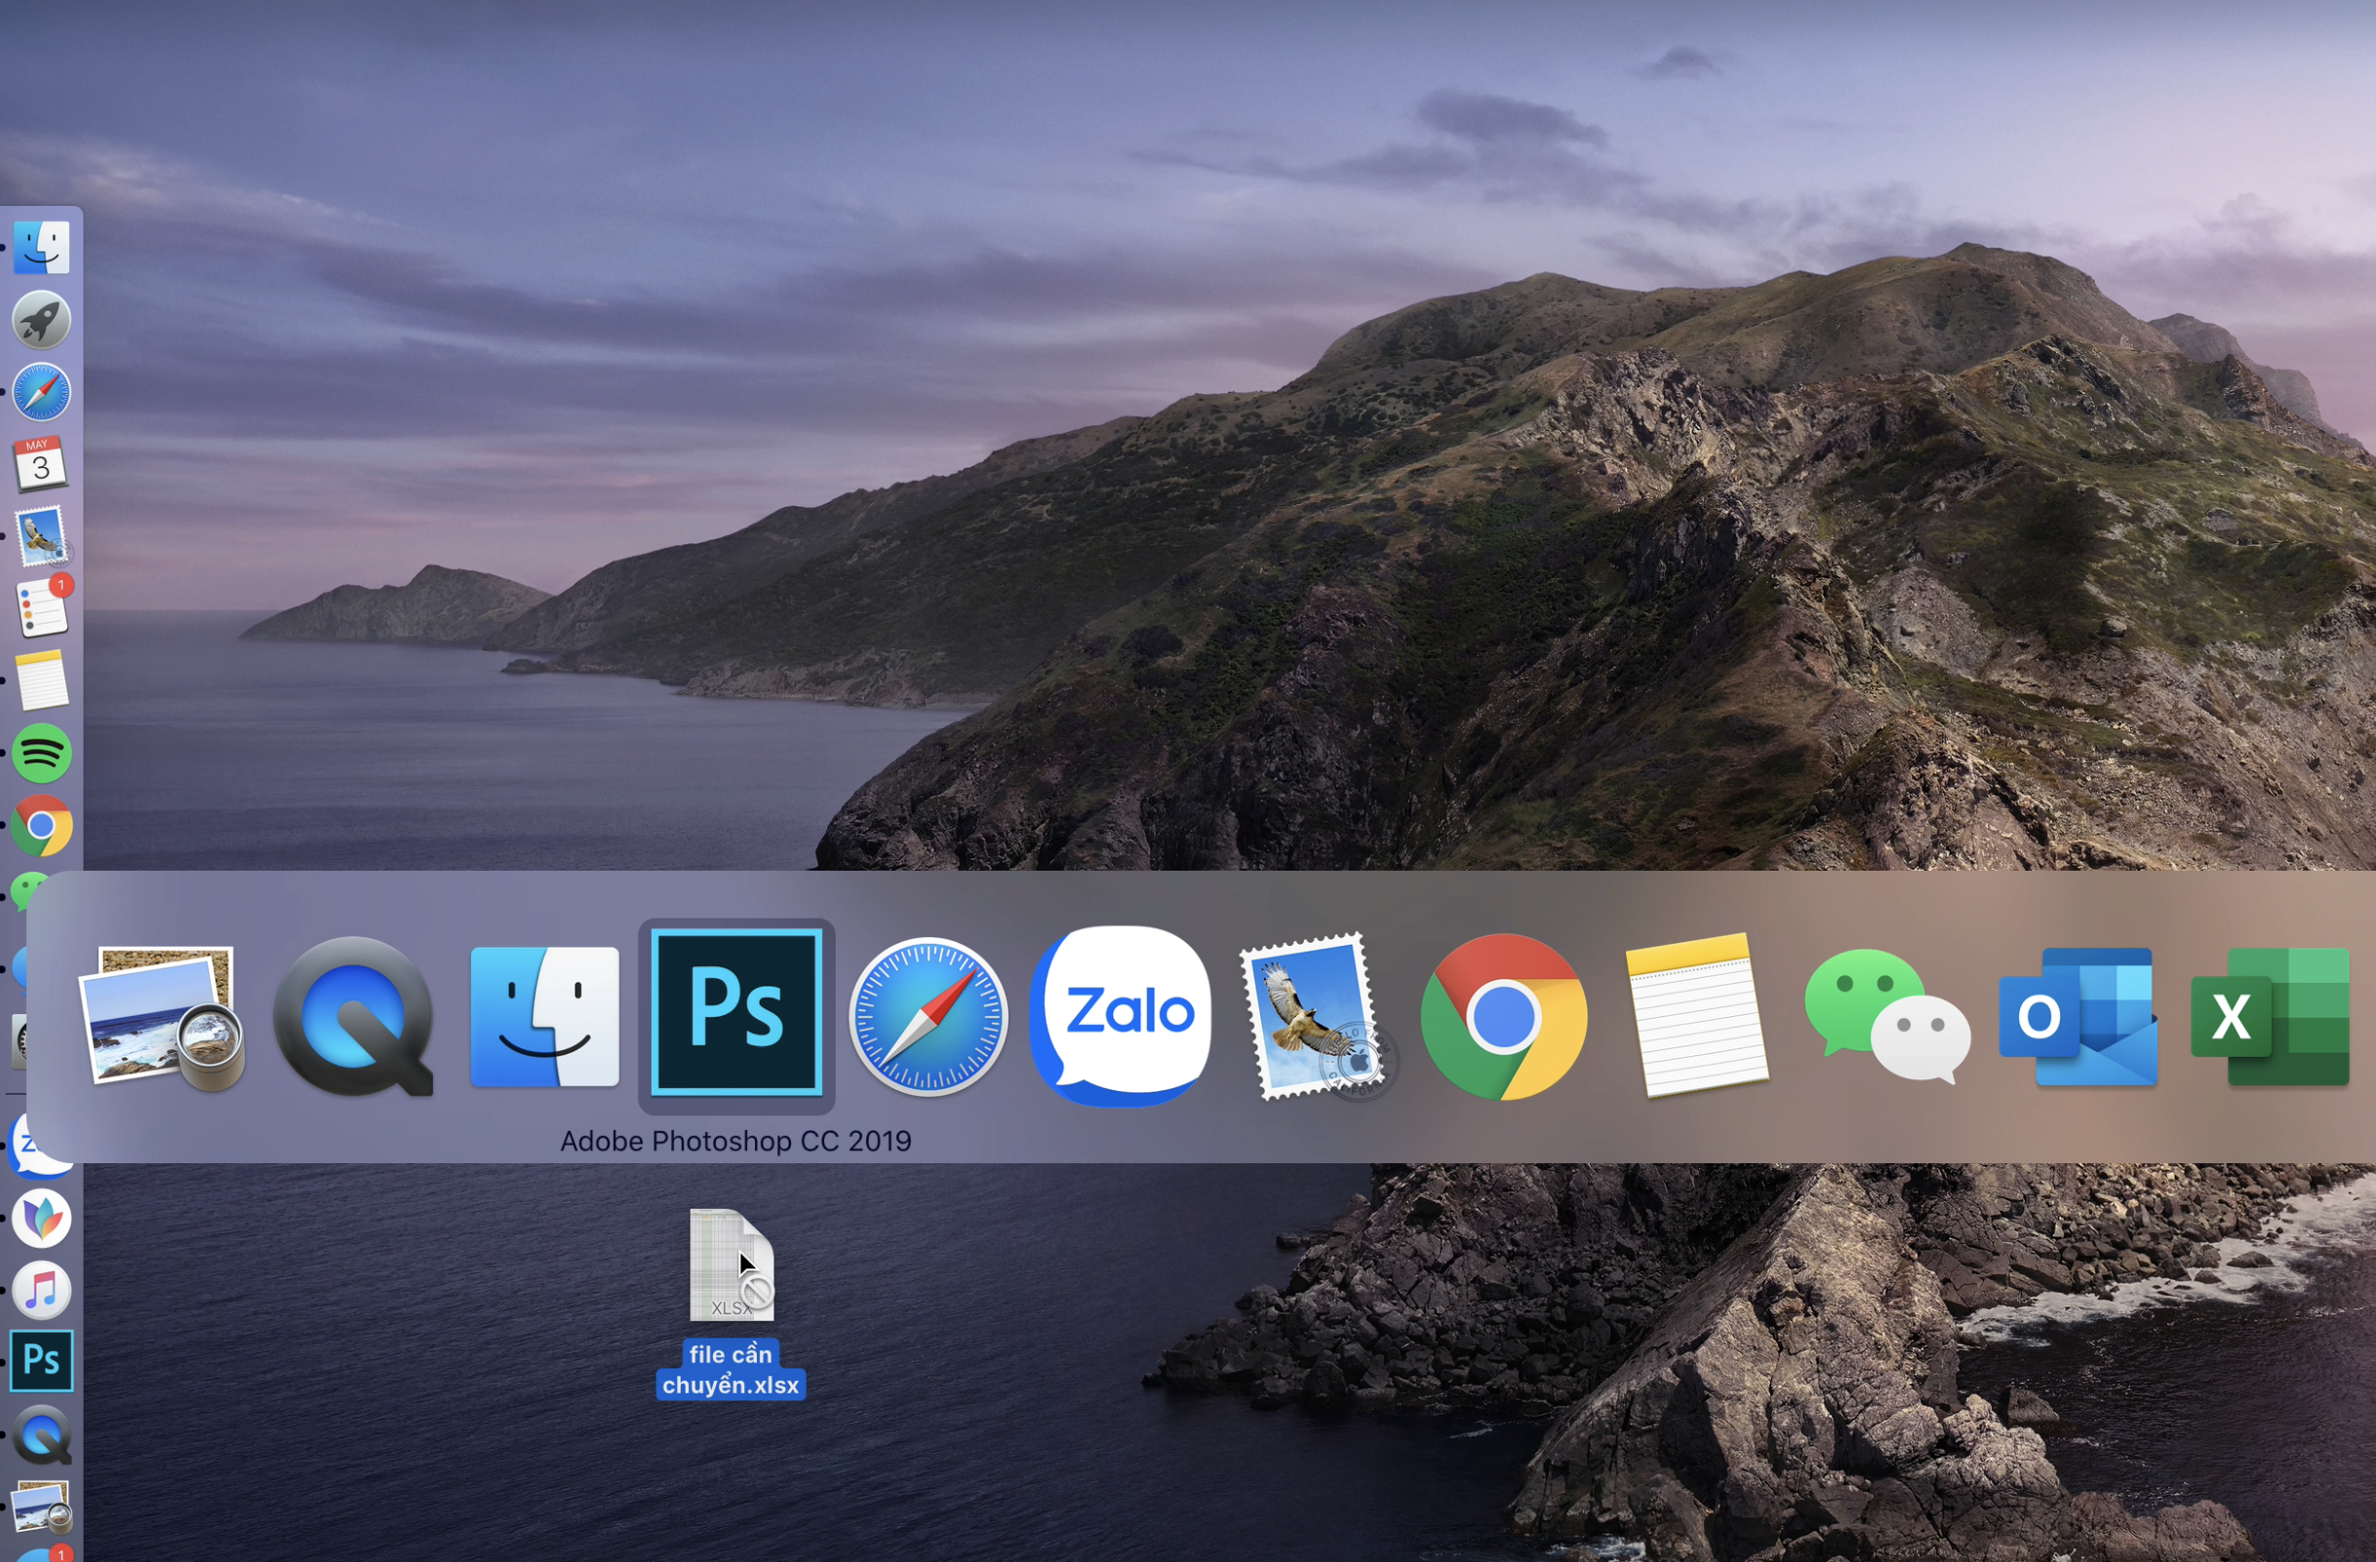Open the Calendar icon showing May 3

click(x=41, y=463)
